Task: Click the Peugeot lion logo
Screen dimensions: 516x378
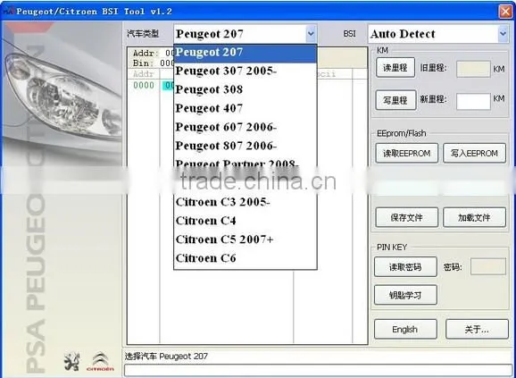Action: pyautogui.click(x=71, y=362)
